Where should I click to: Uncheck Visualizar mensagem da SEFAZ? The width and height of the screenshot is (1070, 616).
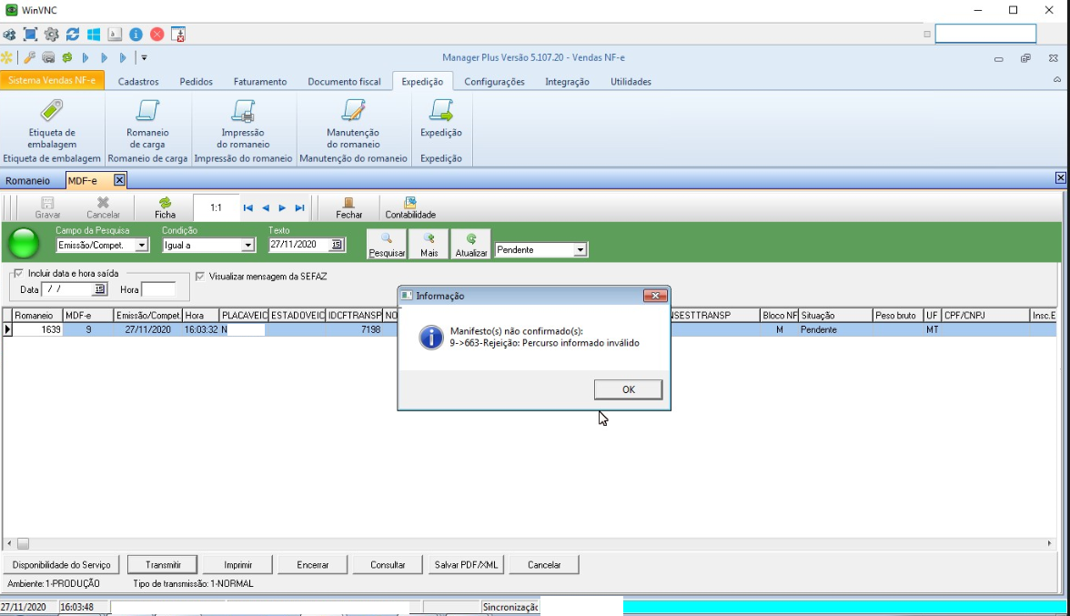tap(200, 276)
